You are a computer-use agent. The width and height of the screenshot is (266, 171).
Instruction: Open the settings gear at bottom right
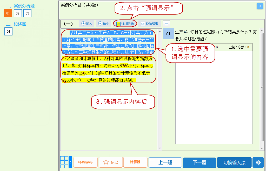pos(258,162)
